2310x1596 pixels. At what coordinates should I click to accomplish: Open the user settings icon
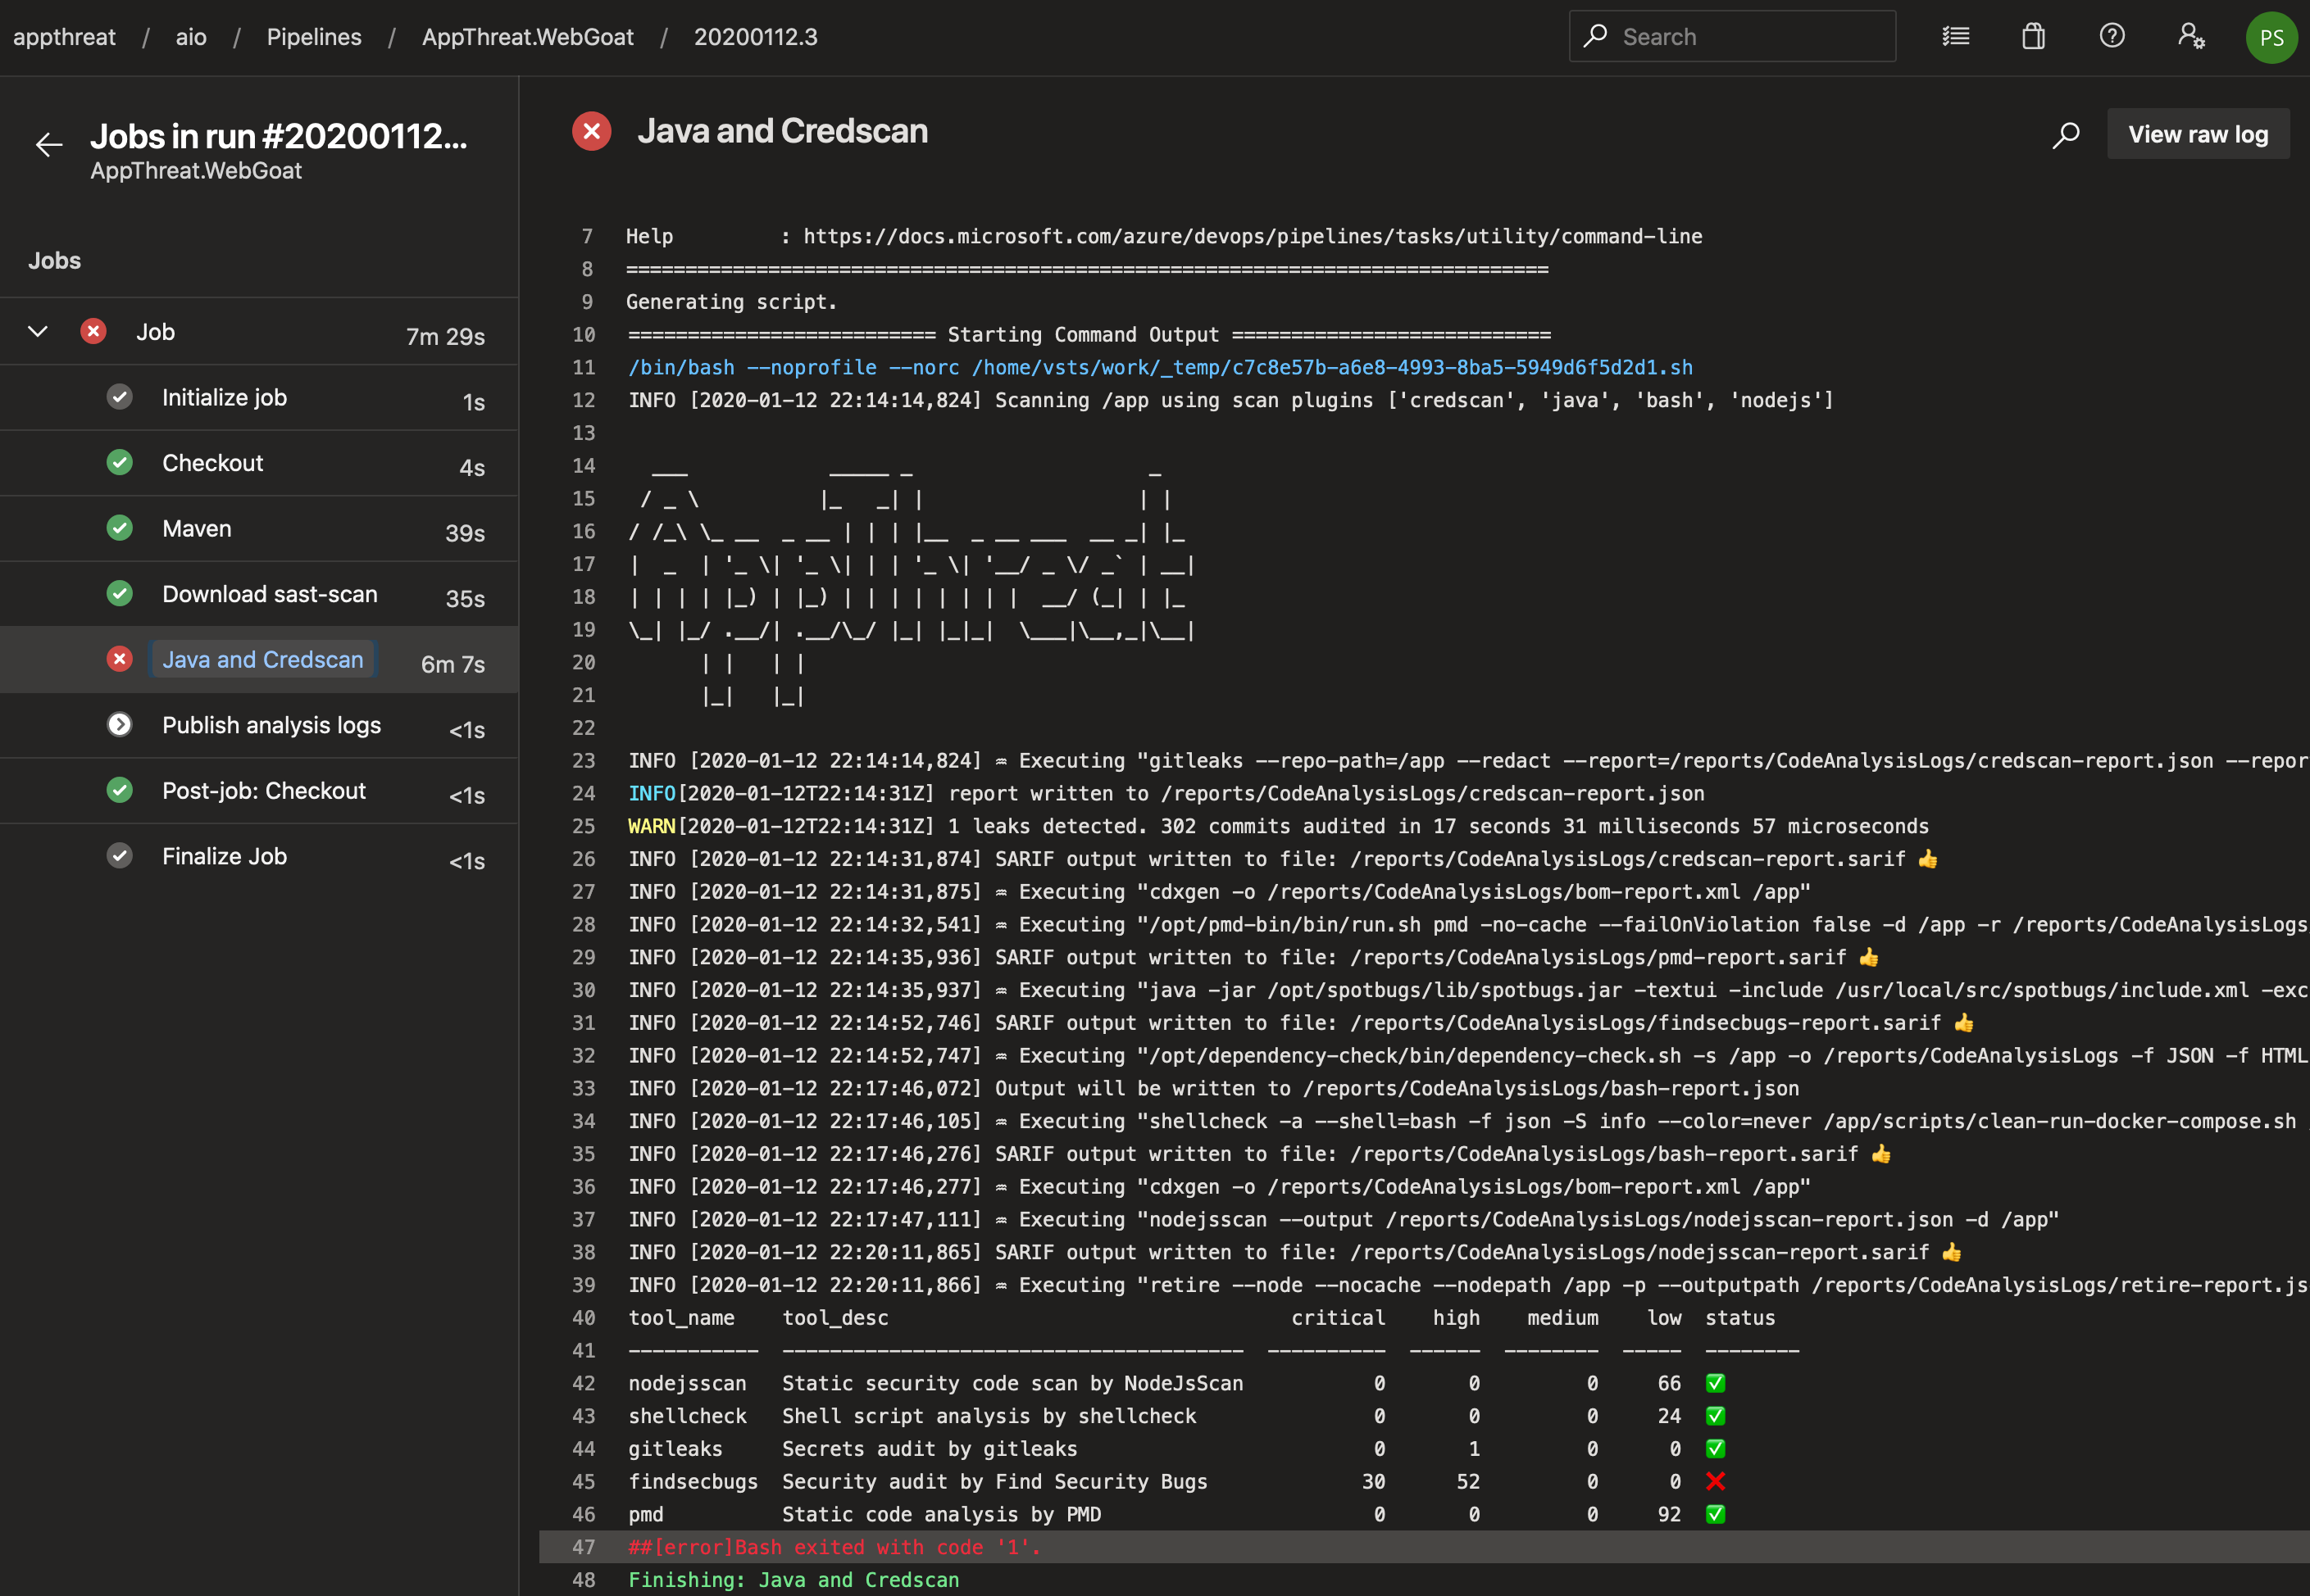point(2191,37)
